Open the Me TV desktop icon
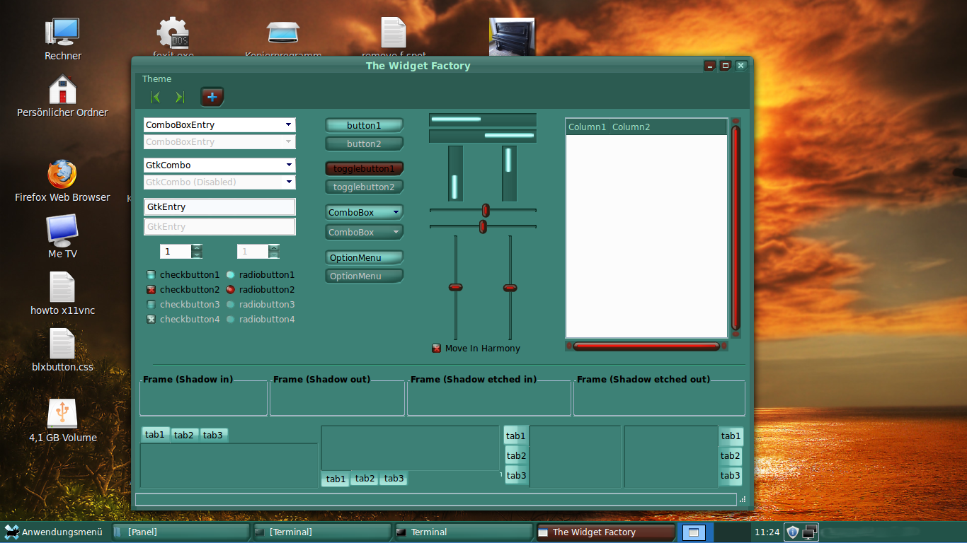Screen dimensions: 967x543 tap(62, 230)
